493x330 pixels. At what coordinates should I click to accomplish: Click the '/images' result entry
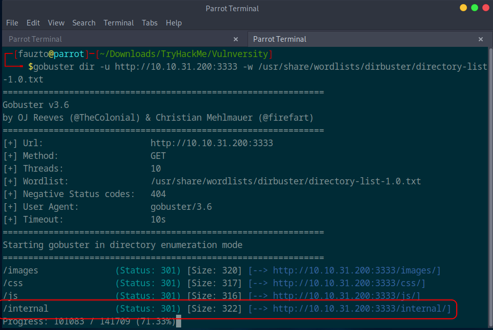pyautogui.click(x=20, y=270)
